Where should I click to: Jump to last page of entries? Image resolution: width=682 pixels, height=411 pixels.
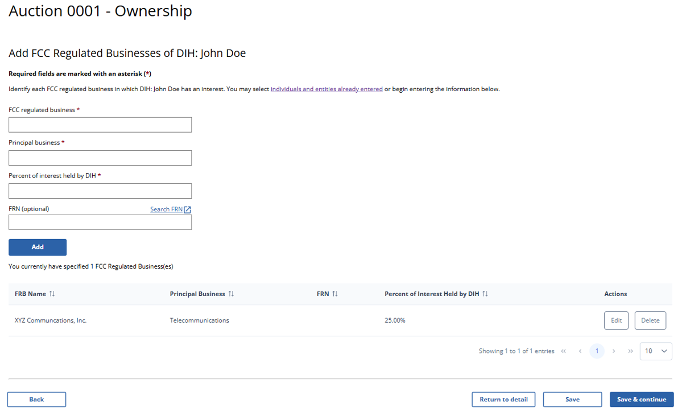pyautogui.click(x=630, y=351)
